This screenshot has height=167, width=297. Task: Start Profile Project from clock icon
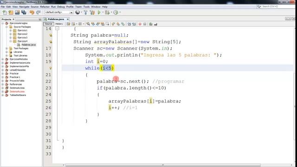(x=116, y=13)
